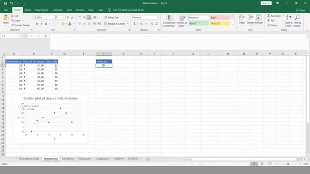
Task: Click Decrease Indent icon
Action: 95,24
